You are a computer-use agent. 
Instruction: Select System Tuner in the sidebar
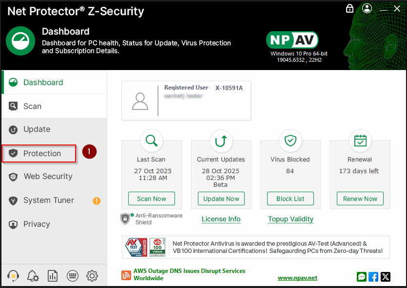[49, 200]
